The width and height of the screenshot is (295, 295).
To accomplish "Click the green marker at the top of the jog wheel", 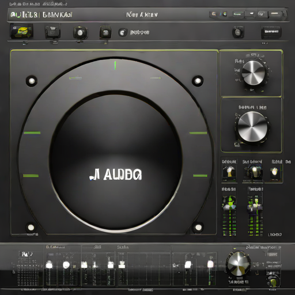I will tap(115, 65).
